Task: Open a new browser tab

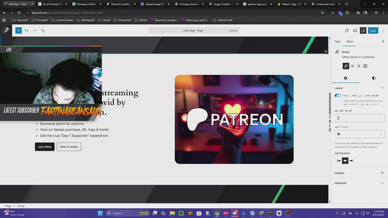Action: 346,4
